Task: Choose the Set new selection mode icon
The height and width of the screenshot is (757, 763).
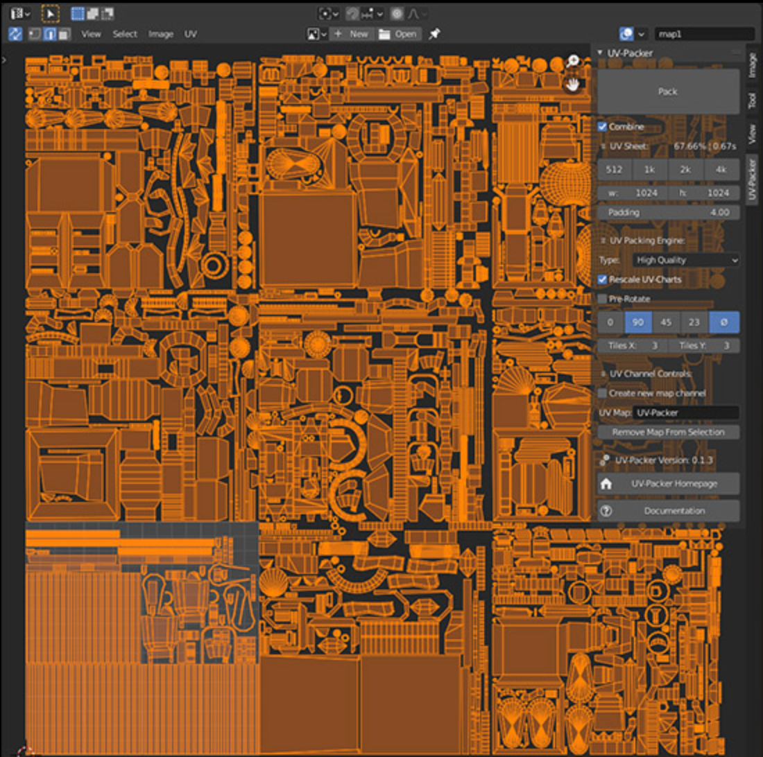Action: point(78,14)
